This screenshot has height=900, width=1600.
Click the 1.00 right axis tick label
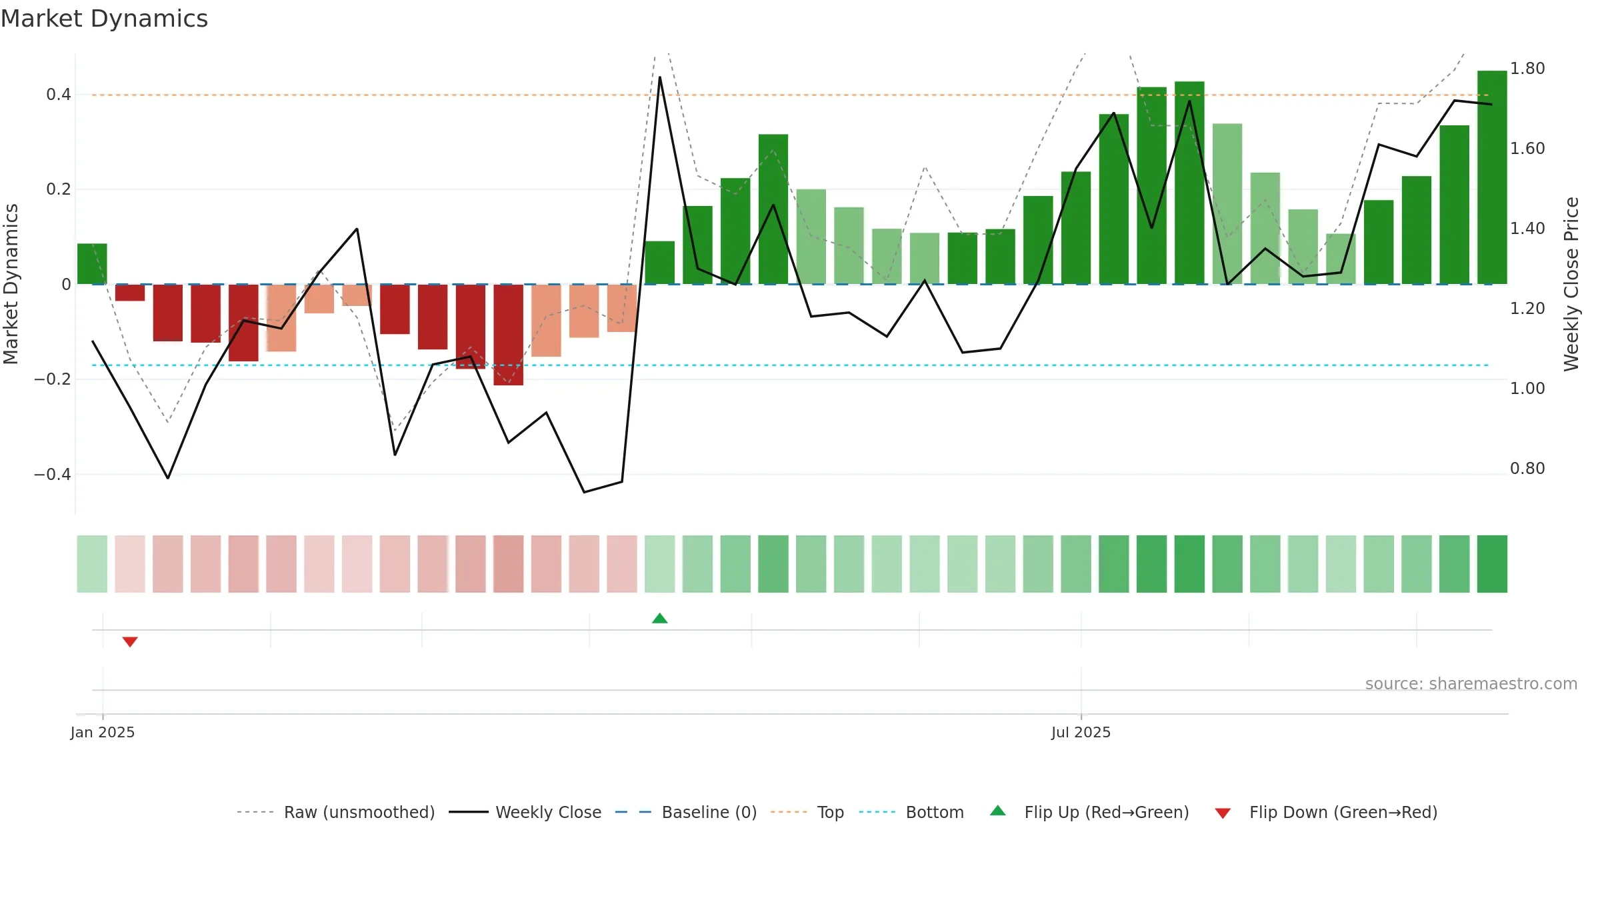coord(1527,389)
